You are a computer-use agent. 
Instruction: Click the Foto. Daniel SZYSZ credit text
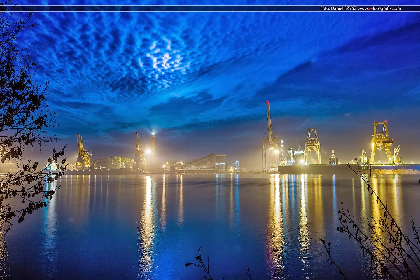(338, 8)
